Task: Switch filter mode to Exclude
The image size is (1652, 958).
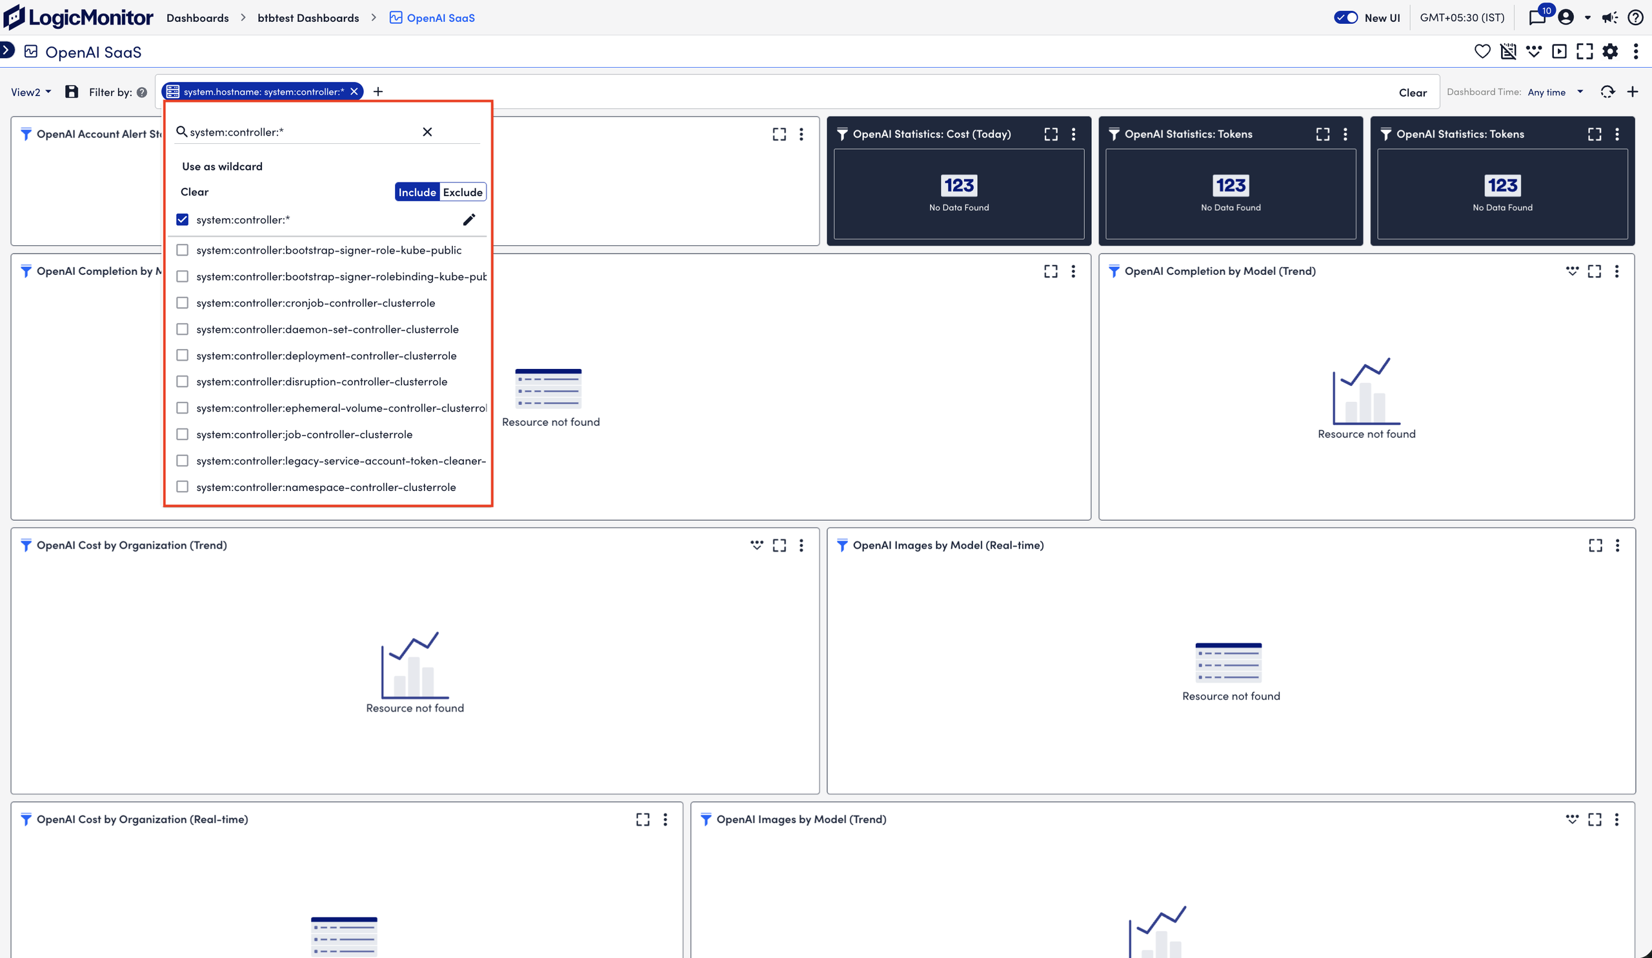Action: [463, 192]
